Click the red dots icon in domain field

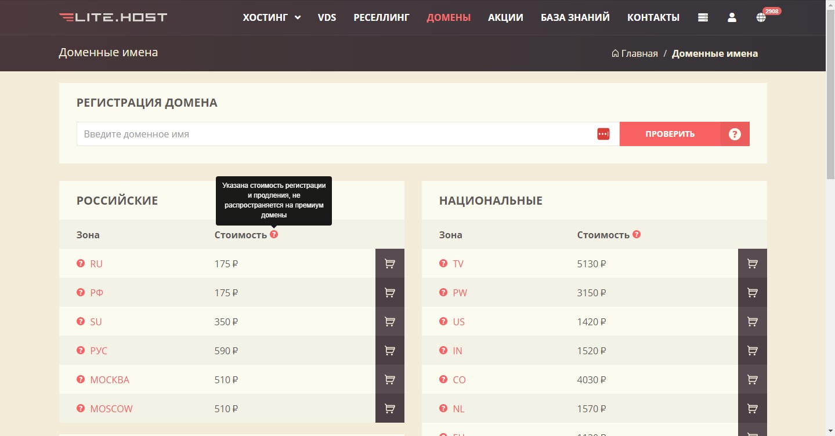[603, 134]
